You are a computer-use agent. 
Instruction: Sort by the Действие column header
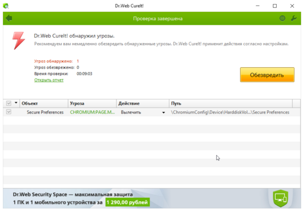[143, 103]
